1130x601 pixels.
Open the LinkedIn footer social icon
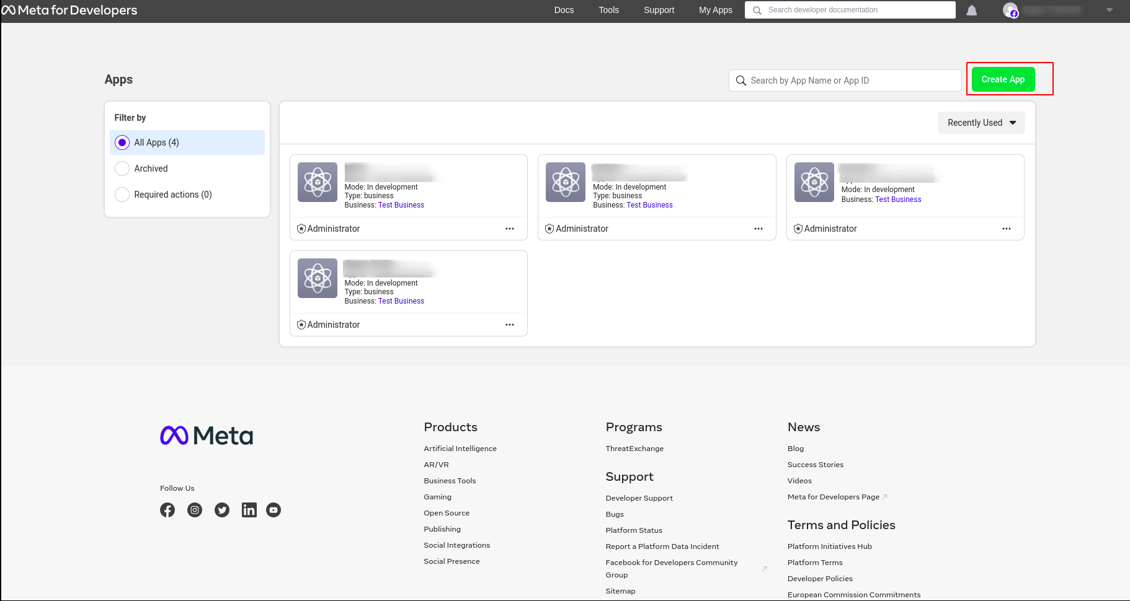(x=249, y=510)
